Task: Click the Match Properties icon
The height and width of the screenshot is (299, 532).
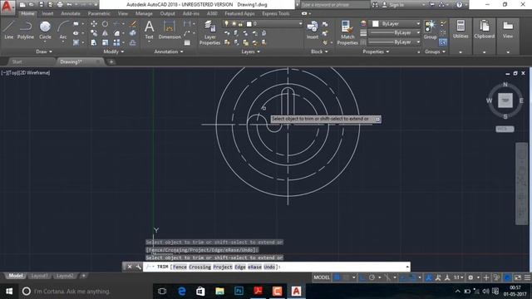Action: click(347, 32)
